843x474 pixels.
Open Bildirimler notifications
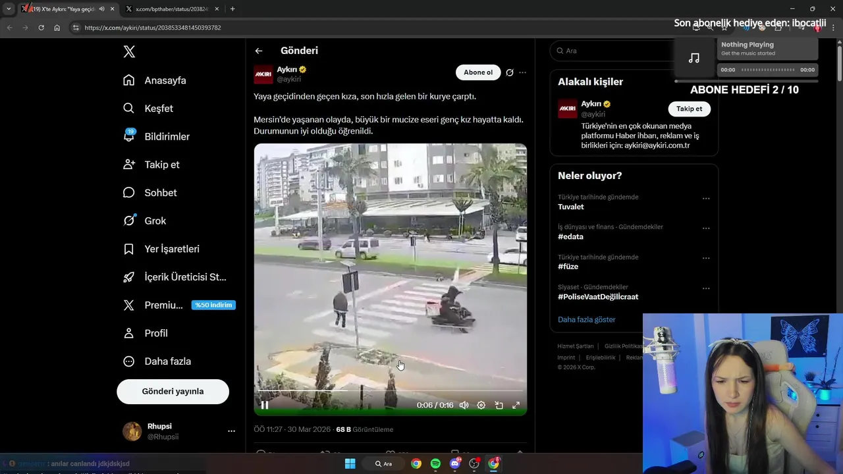pos(155,136)
